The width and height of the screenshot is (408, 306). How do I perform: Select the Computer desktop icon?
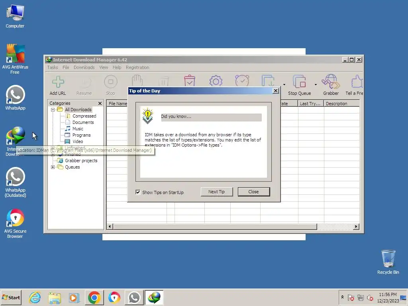[x=15, y=16]
